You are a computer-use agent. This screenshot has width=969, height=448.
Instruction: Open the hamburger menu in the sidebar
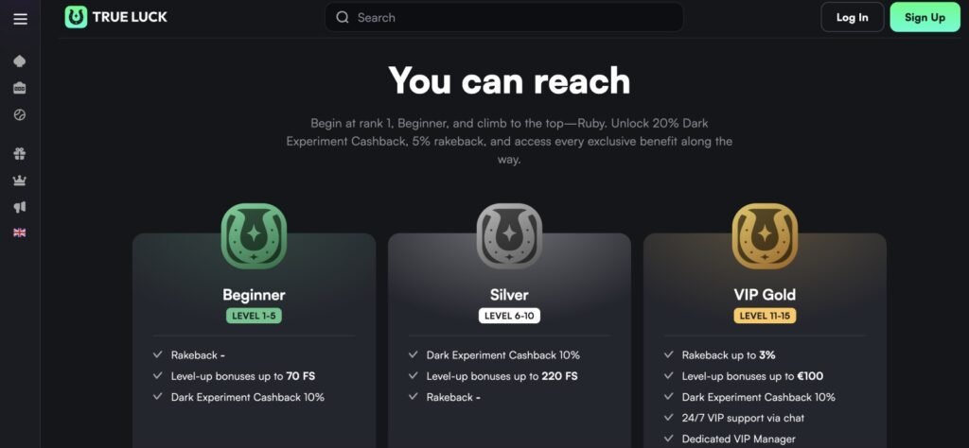(20, 19)
